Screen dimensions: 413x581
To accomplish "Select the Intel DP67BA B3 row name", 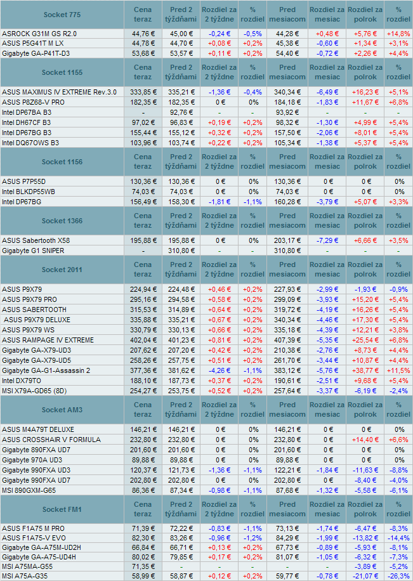I will pyautogui.click(x=27, y=112).
